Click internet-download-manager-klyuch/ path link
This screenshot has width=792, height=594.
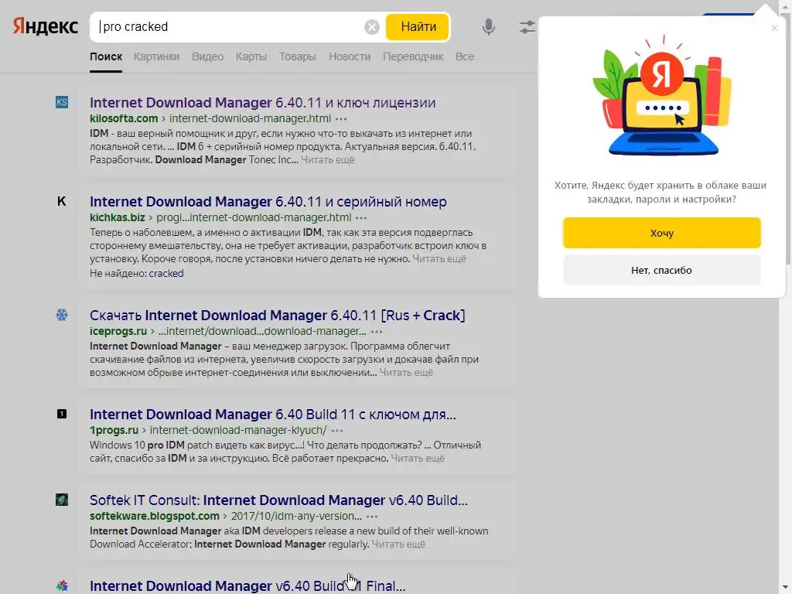pos(238,430)
